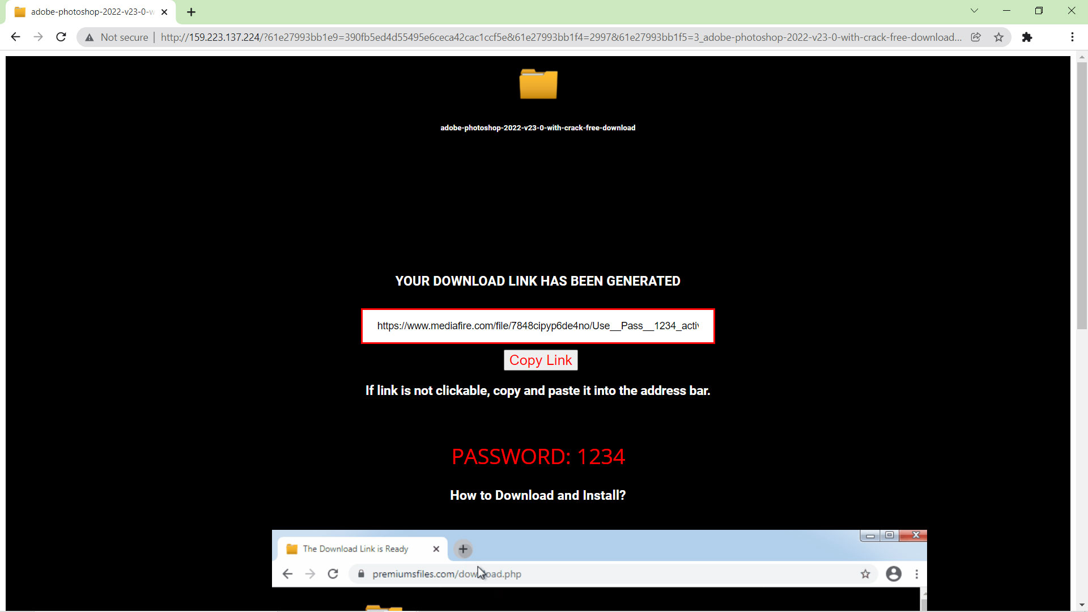1088x612 pixels.
Task: Click the vertical scrollbar thumb
Action: point(1082,195)
